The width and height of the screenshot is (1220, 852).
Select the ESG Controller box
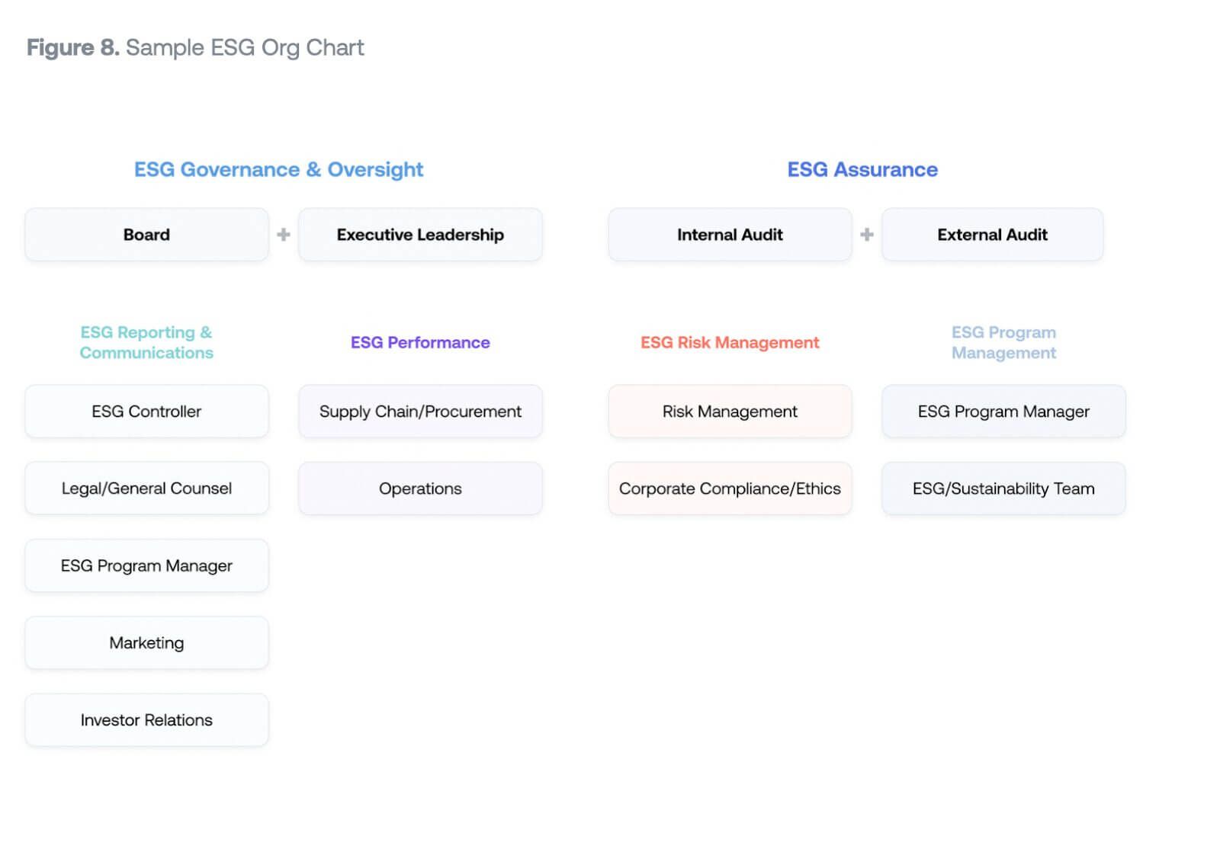tap(146, 412)
